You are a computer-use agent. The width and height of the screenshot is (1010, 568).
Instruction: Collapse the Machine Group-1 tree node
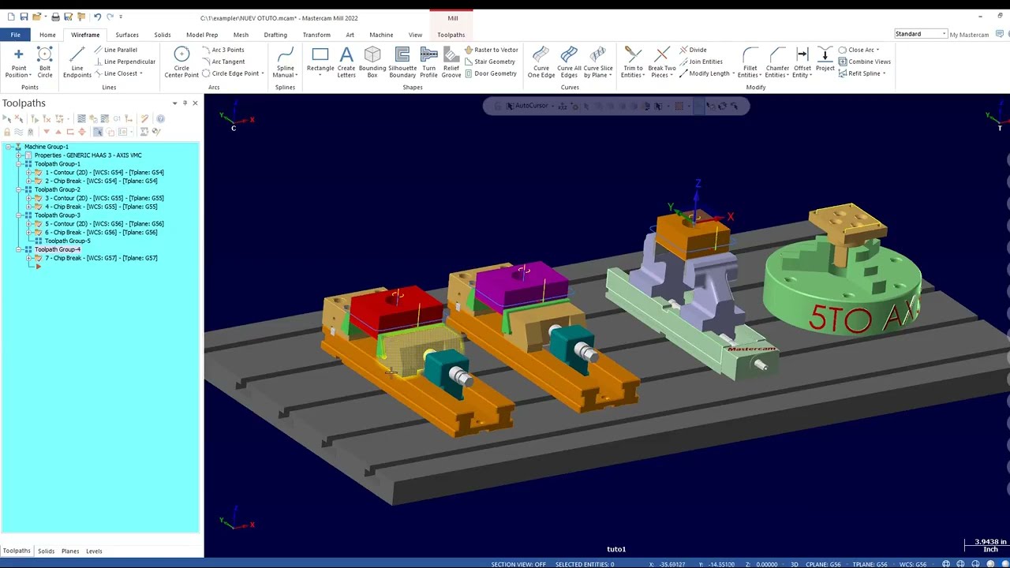point(8,147)
